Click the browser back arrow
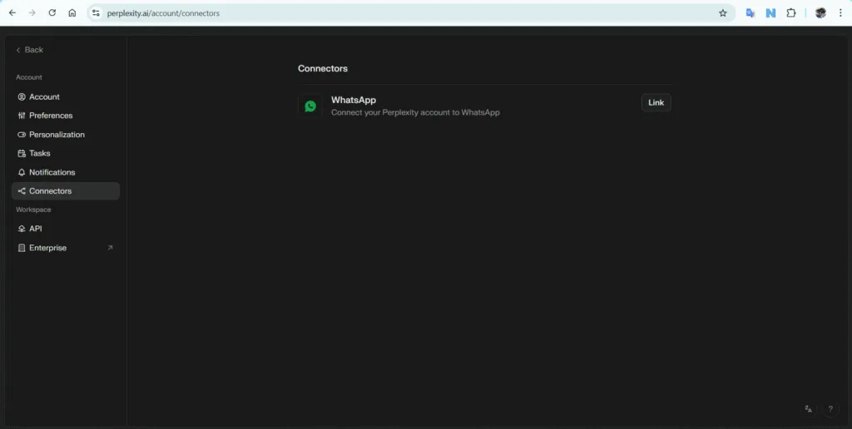The width and height of the screenshot is (852, 429). coord(12,13)
